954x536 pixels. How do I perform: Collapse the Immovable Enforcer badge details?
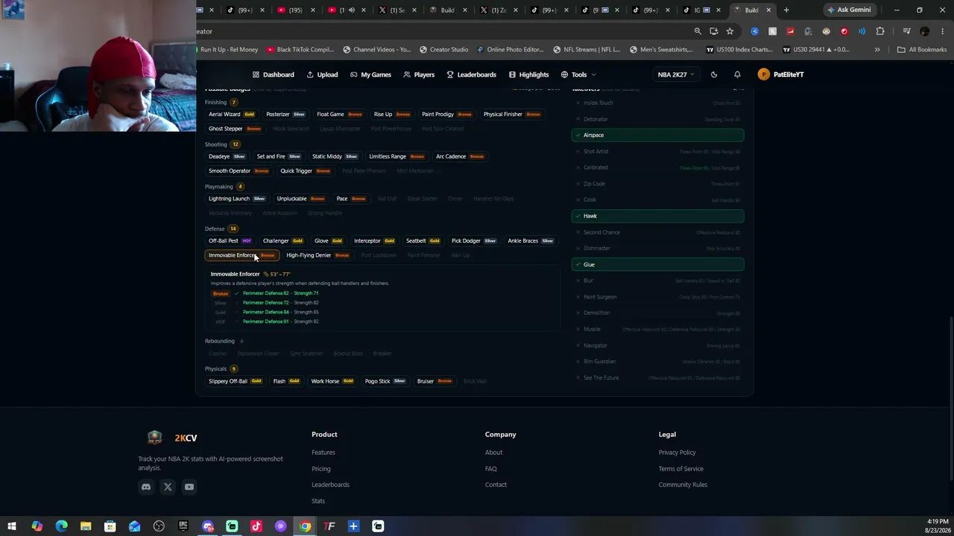(x=241, y=255)
